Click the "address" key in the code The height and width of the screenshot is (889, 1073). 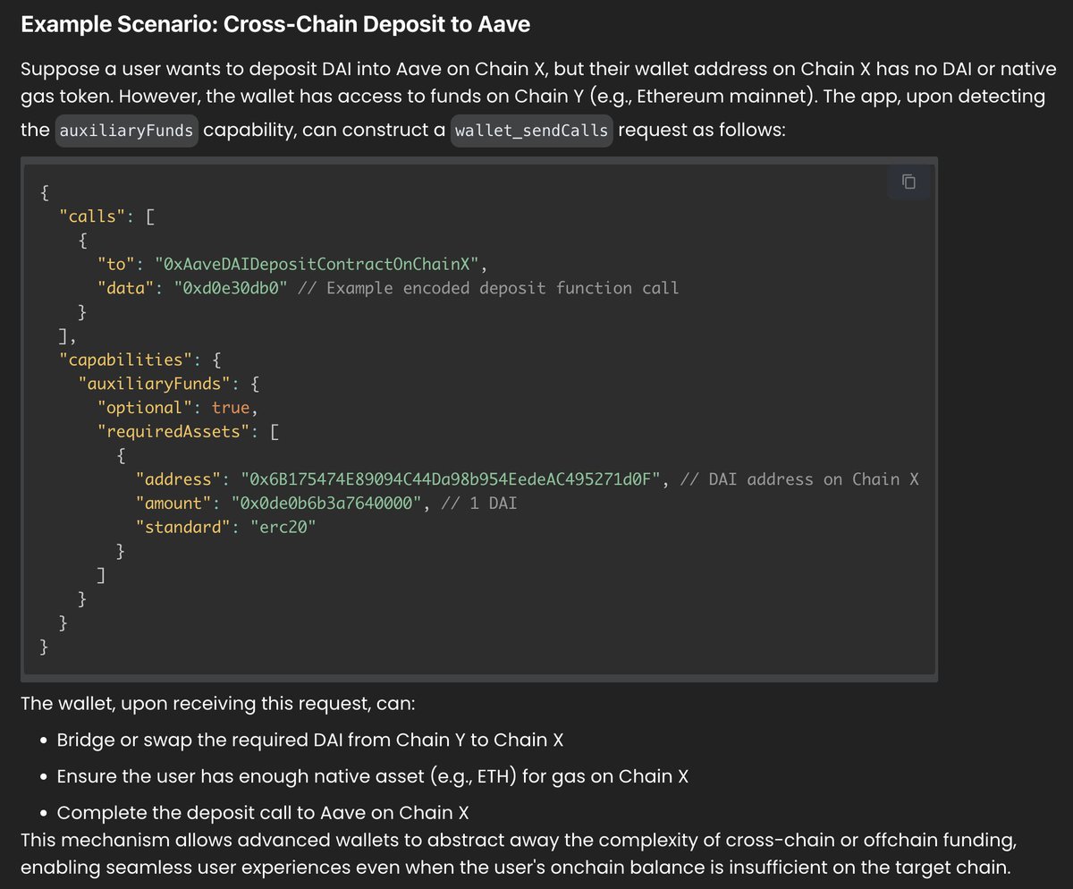[x=179, y=479]
